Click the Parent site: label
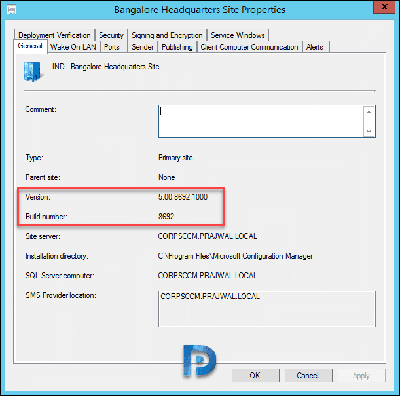Viewport: 400px width, 396px height. click(x=43, y=177)
